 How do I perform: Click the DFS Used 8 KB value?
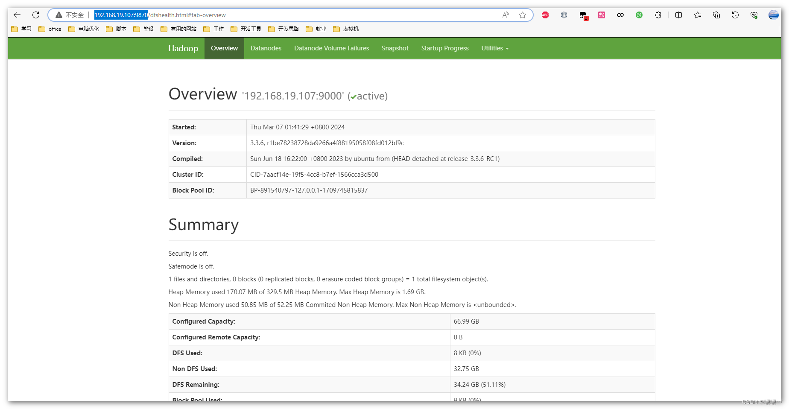coord(467,353)
